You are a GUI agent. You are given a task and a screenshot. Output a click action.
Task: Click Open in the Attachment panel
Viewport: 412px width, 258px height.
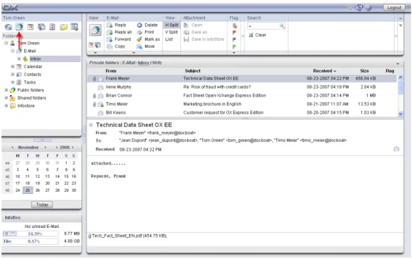[193, 25]
